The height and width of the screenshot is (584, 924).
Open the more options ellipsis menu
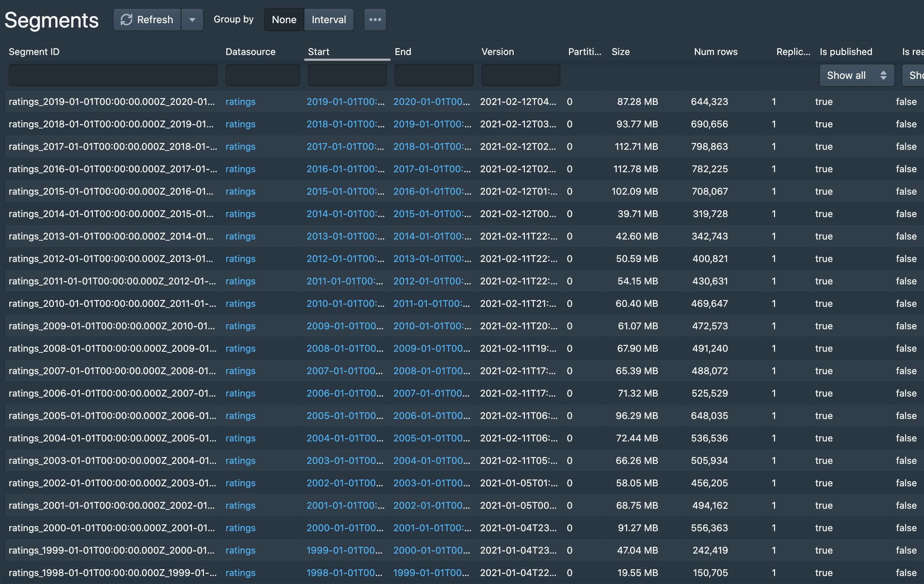point(375,20)
